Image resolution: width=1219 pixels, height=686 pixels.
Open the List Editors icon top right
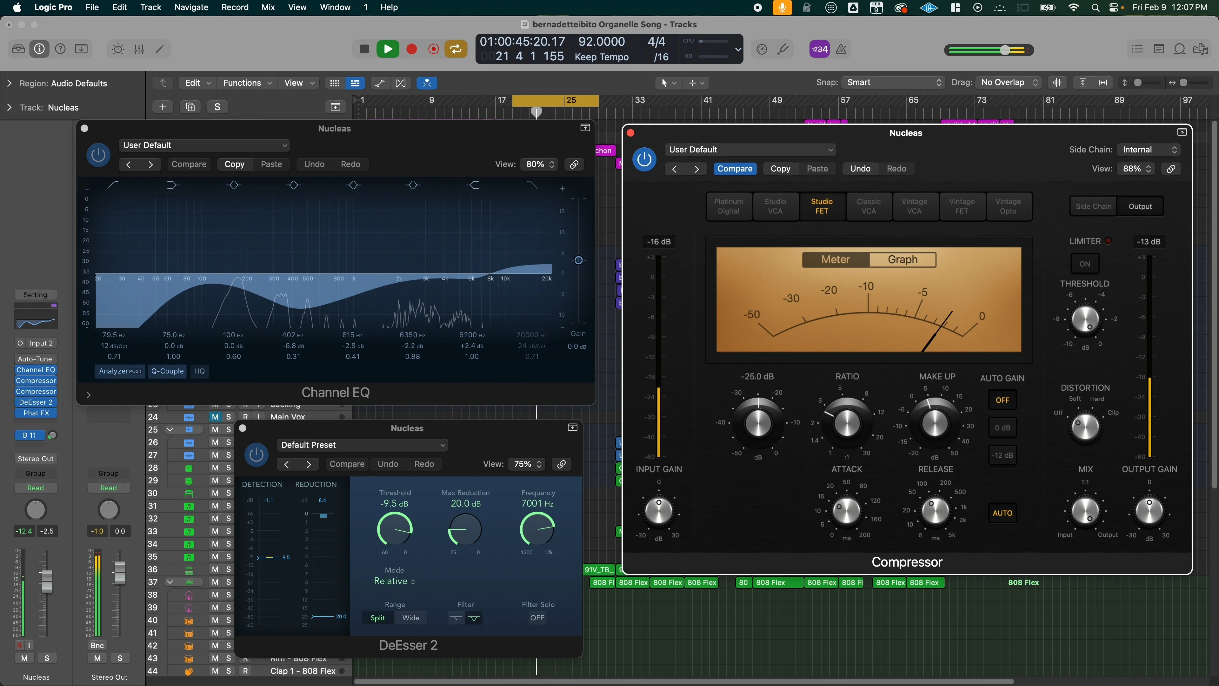[x=1137, y=49]
